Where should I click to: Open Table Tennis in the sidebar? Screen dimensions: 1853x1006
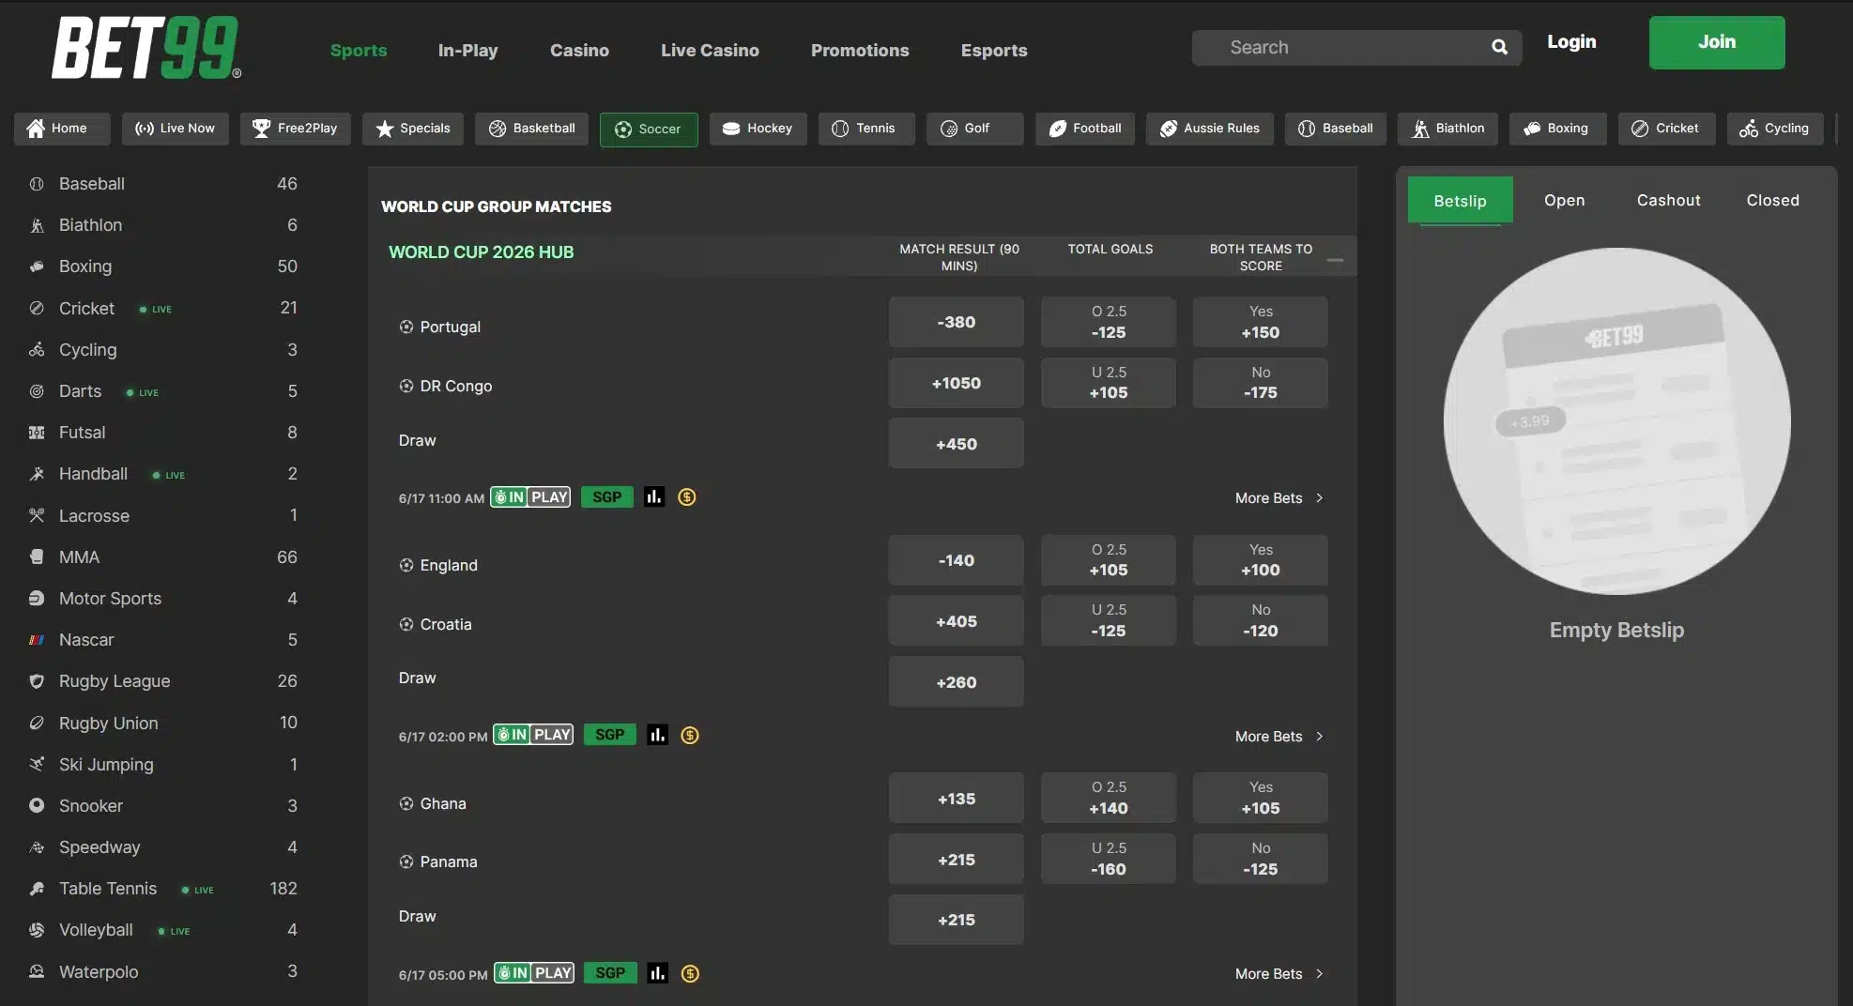coord(163,888)
